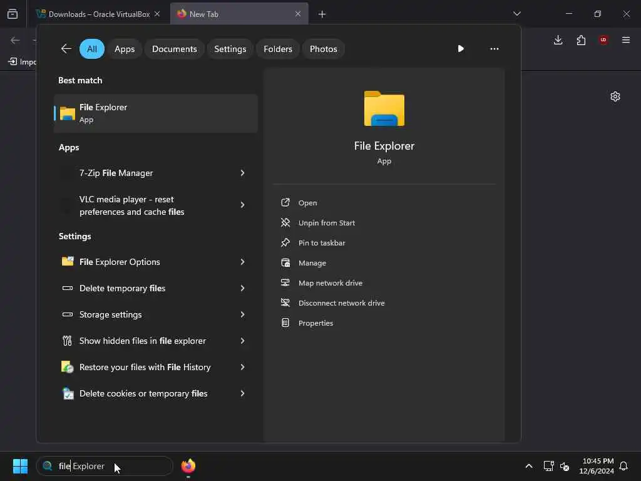Show hidden system tray icons
The image size is (641, 481).
point(528,466)
